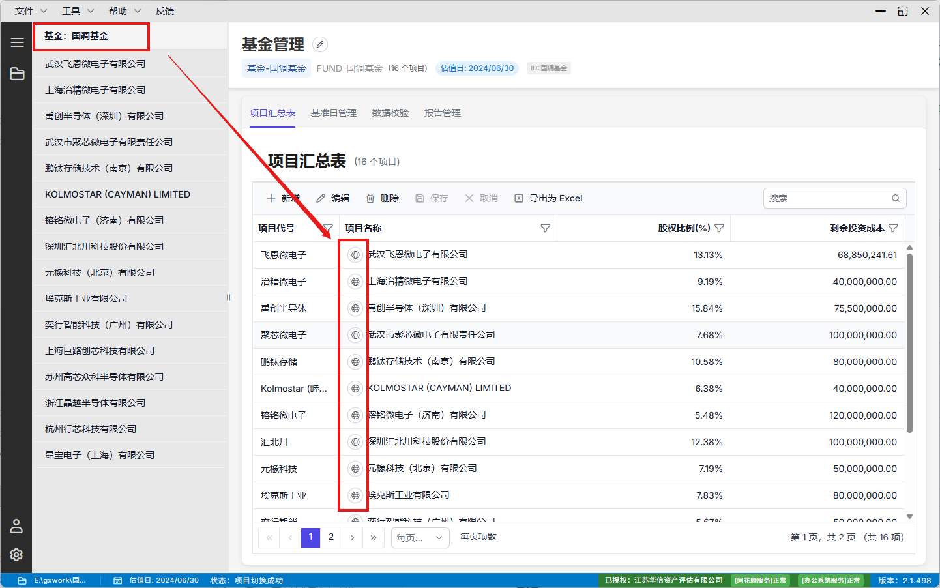
Task: Click 导出为 Excel button
Action: coord(548,198)
